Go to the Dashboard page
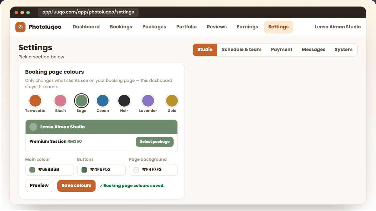Screen dimensions: 376x211 coord(86,27)
